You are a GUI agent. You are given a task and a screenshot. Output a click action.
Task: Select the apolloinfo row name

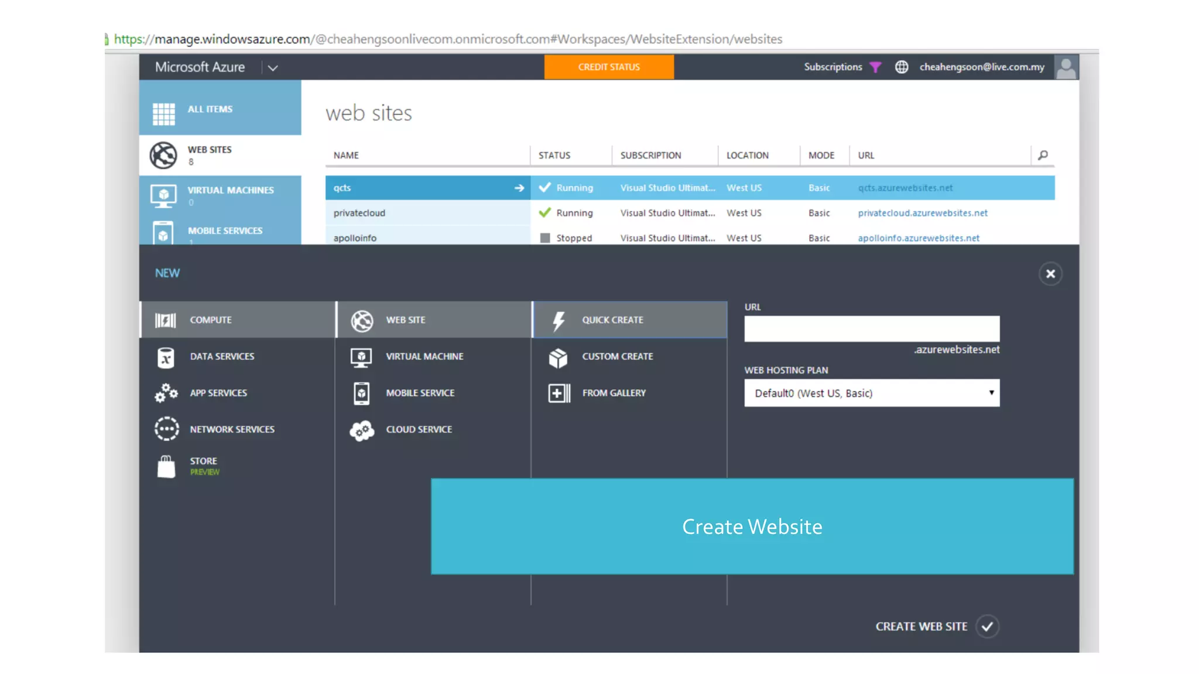tap(355, 238)
